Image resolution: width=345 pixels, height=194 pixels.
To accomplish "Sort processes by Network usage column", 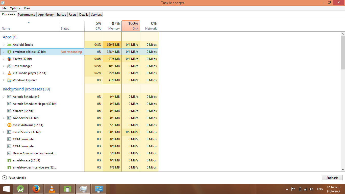I will pyautogui.click(x=149, y=26).
